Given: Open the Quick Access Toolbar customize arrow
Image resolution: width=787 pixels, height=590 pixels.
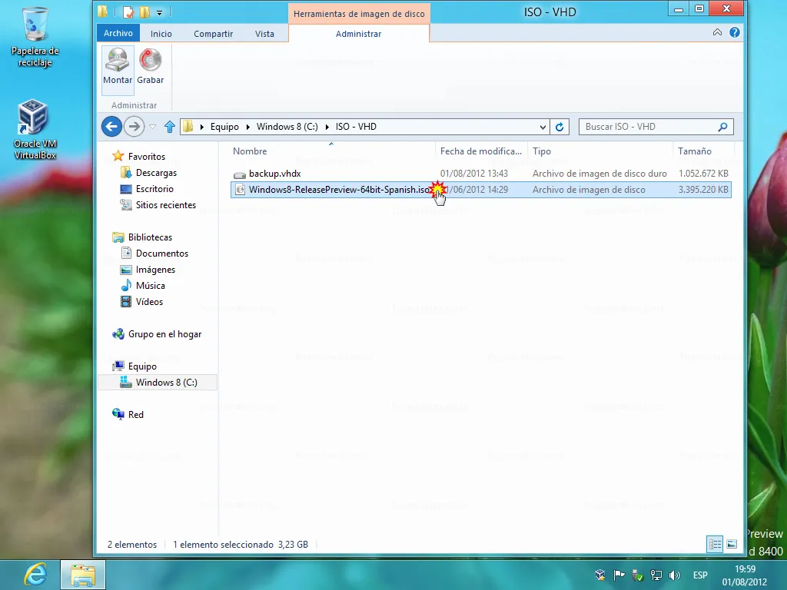Looking at the screenshot, I should 159,12.
